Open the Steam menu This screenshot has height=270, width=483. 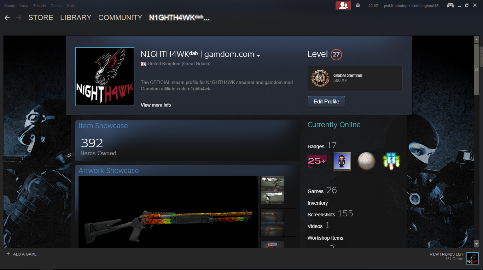tap(10, 6)
